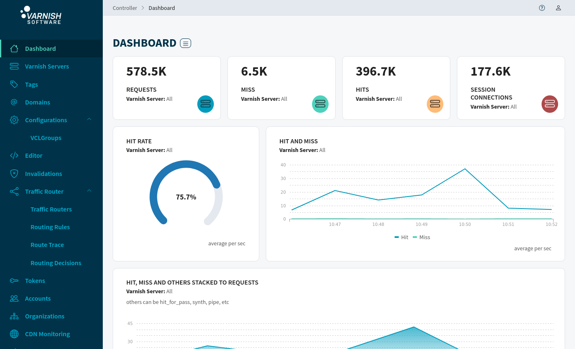Click the Dashboard breadcrumb text
The width and height of the screenshot is (575, 349).
(162, 8)
